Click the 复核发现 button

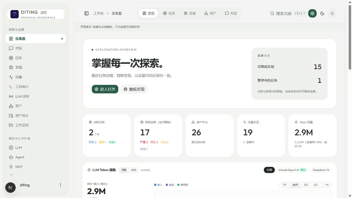tap(134, 89)
